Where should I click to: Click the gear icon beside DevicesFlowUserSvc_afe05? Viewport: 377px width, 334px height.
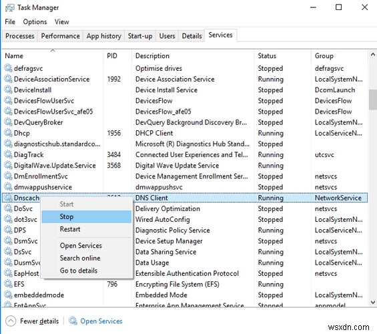click(x=8, y=112)
